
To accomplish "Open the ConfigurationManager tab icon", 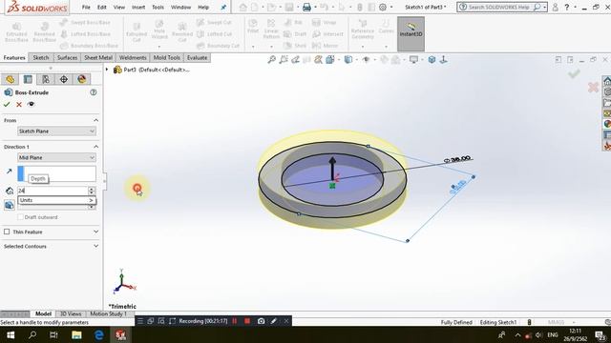I will click(46, 79).
